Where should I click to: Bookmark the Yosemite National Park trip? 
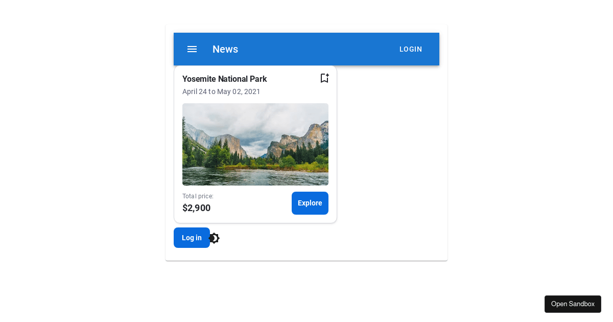[x=324, y=78]
